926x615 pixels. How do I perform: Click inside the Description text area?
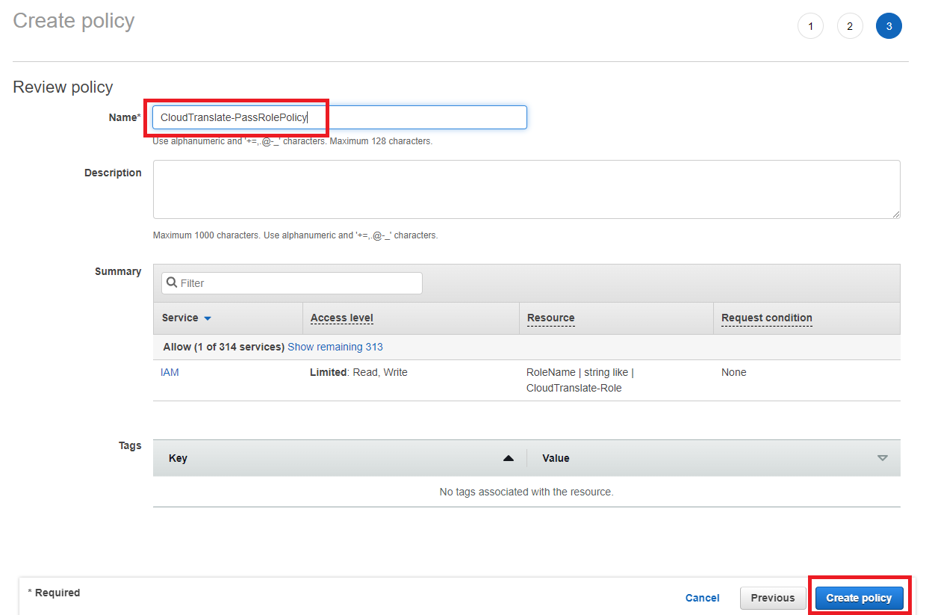pyautogui.click(x=526, y=189)
